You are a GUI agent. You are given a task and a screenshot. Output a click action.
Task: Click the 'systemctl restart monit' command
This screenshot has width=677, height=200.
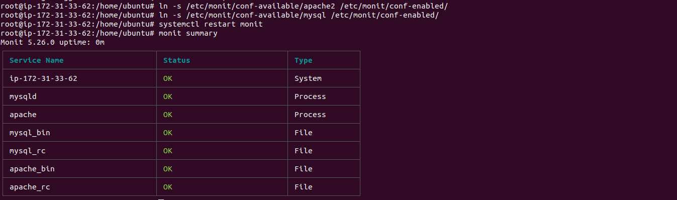click(x=211, y=24)
